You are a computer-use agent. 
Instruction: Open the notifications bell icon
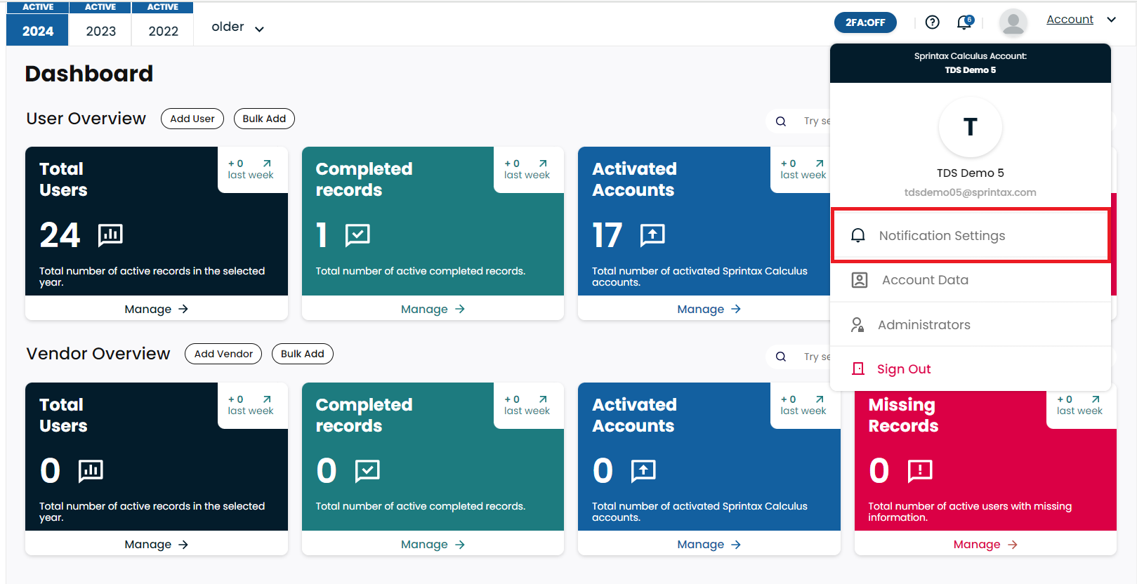point(965,22)
